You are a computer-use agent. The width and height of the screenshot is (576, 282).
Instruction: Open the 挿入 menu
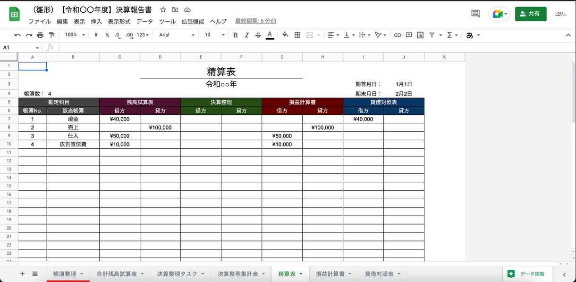(x=96, y=21)
